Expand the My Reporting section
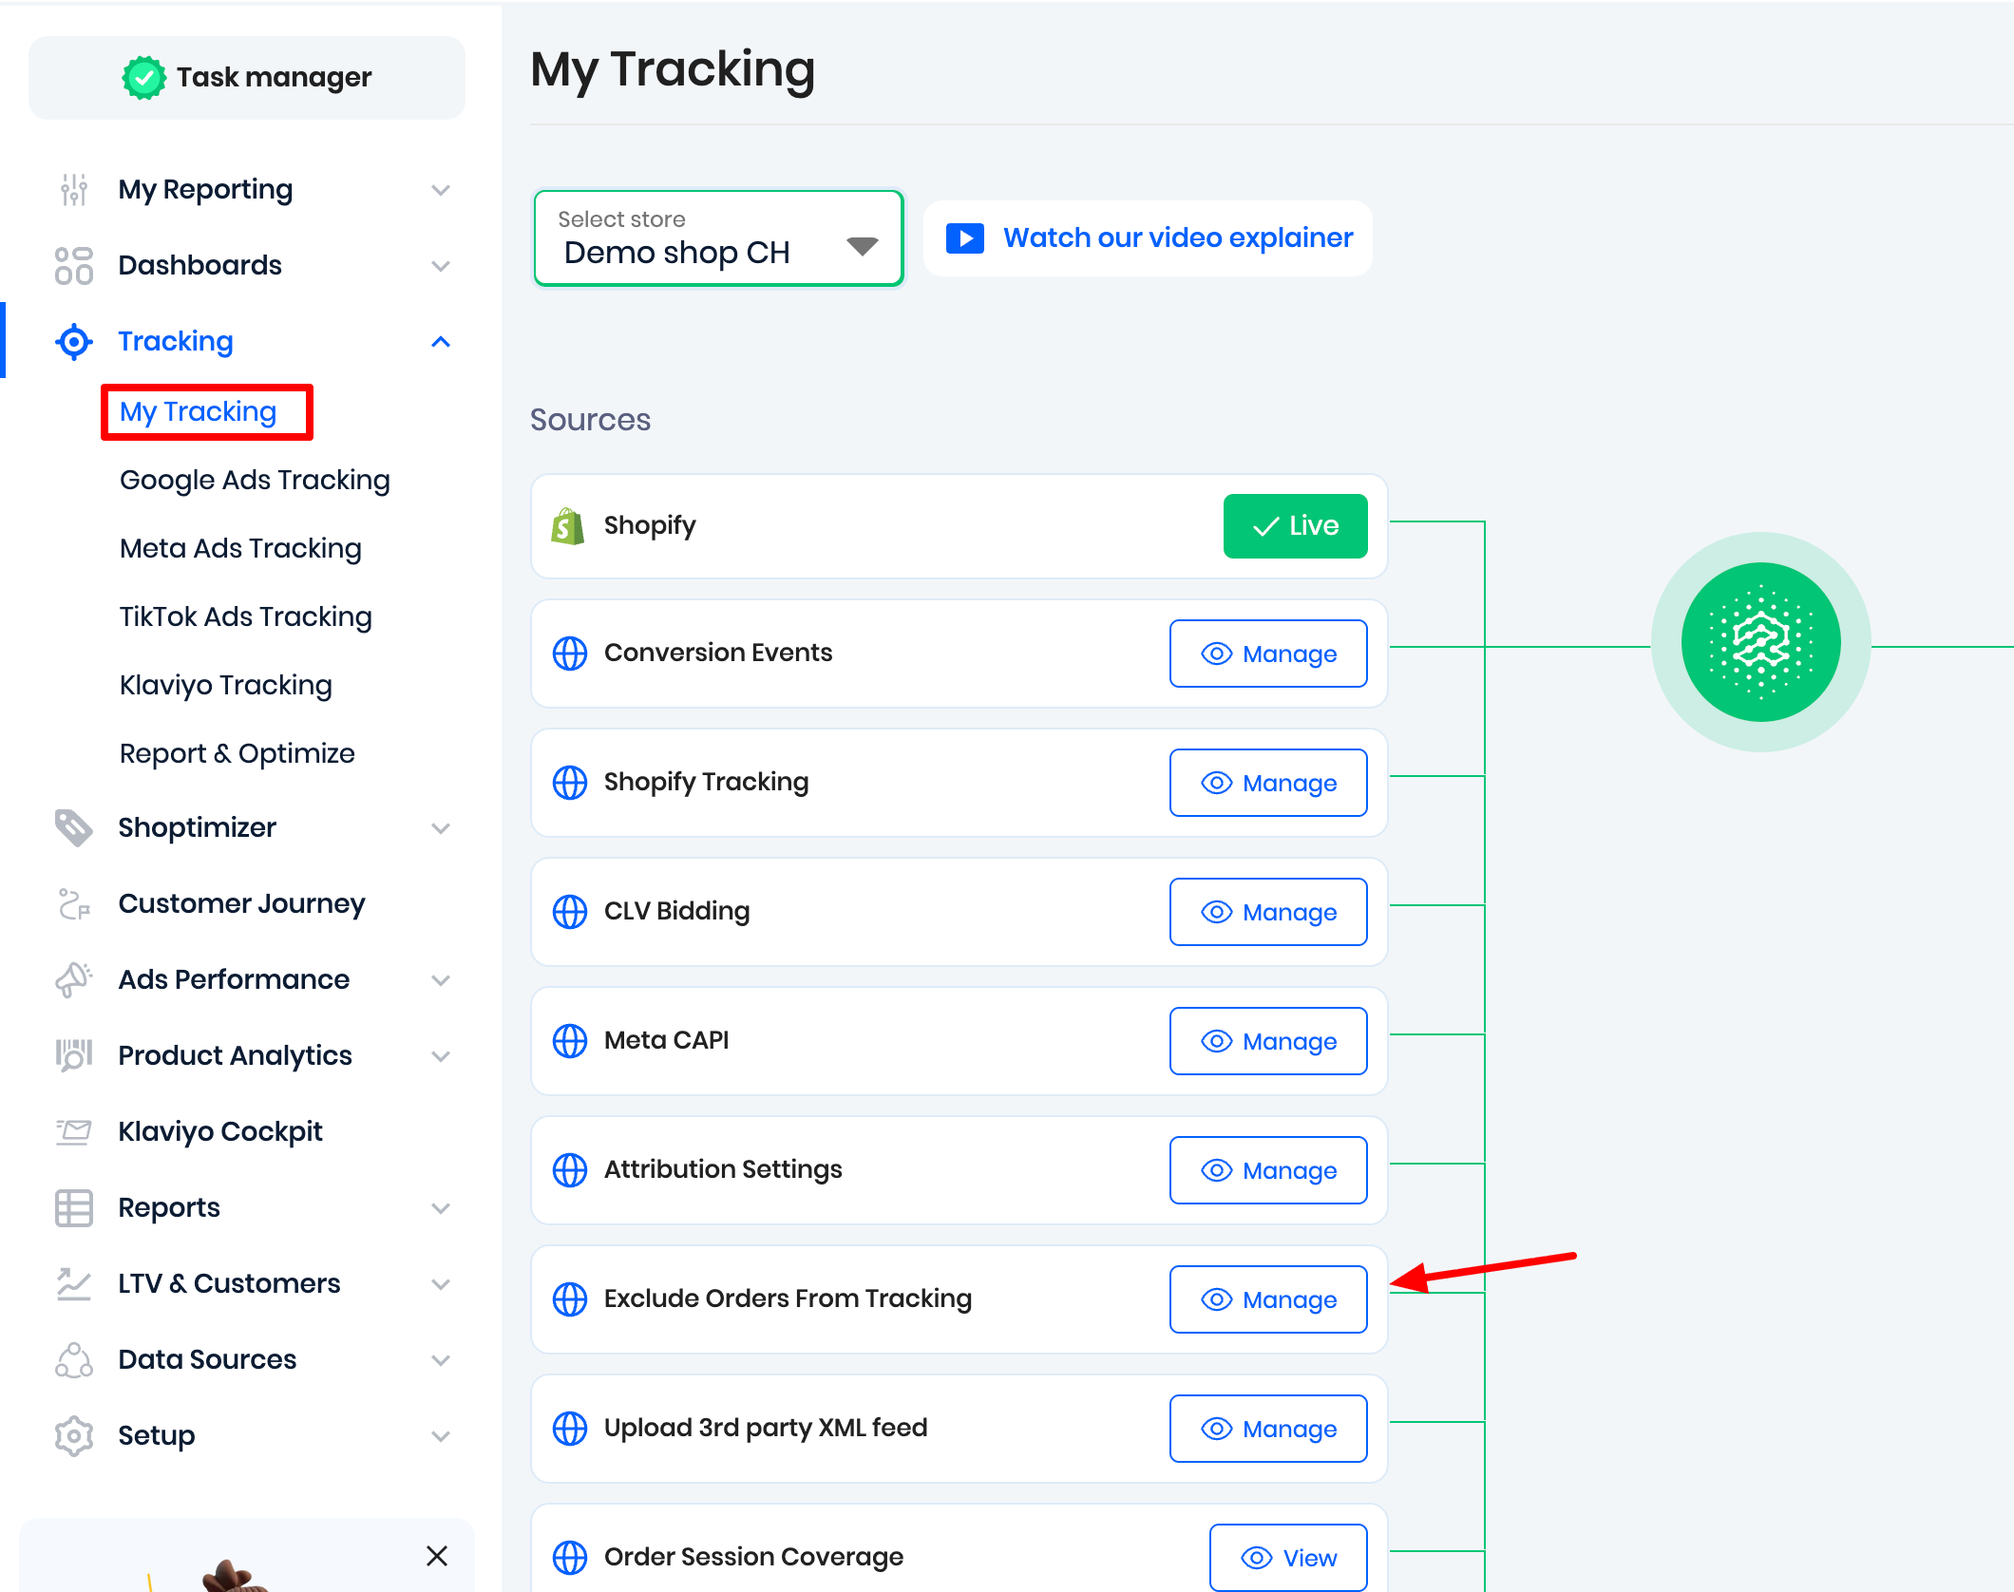 pos(441,190)
